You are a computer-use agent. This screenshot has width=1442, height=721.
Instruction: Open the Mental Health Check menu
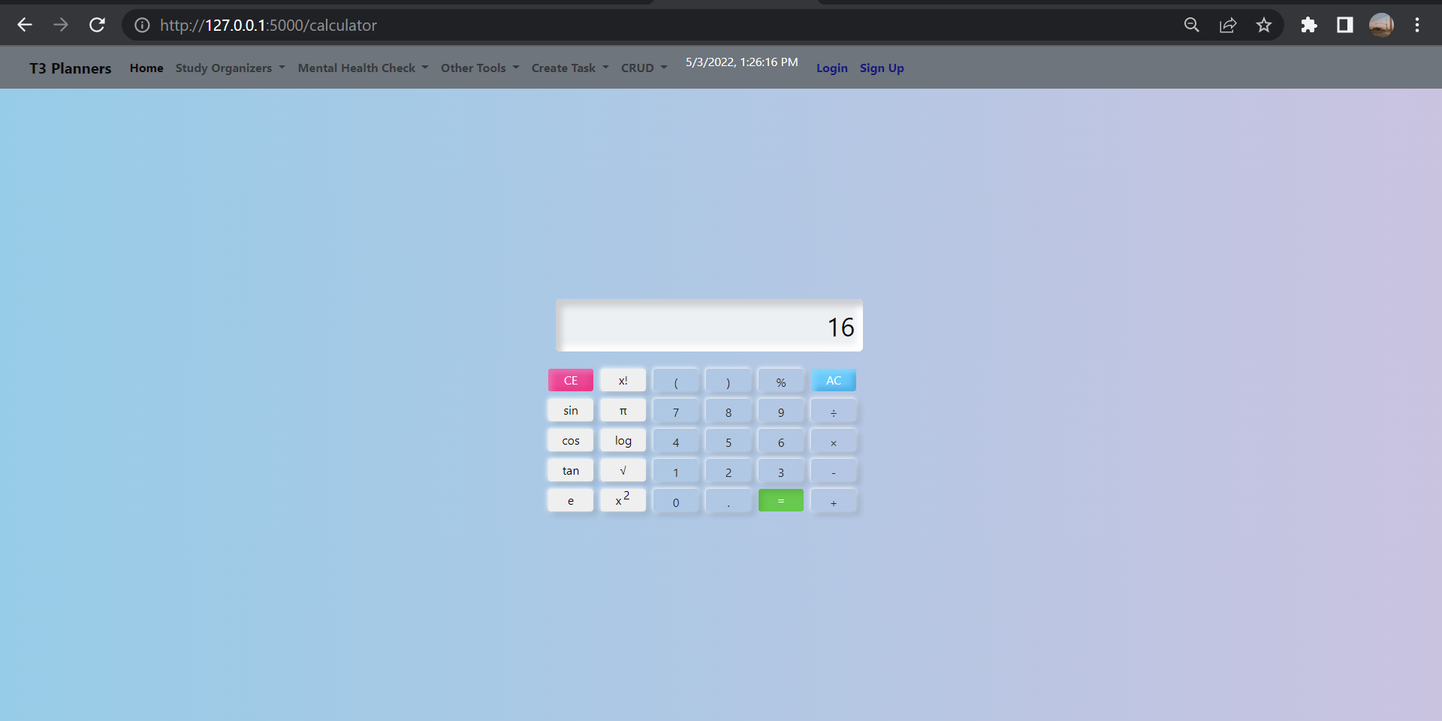tap(357, 68)
